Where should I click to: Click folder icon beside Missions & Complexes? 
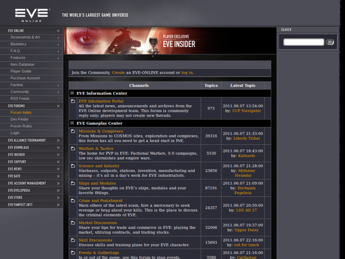[73, 131]
